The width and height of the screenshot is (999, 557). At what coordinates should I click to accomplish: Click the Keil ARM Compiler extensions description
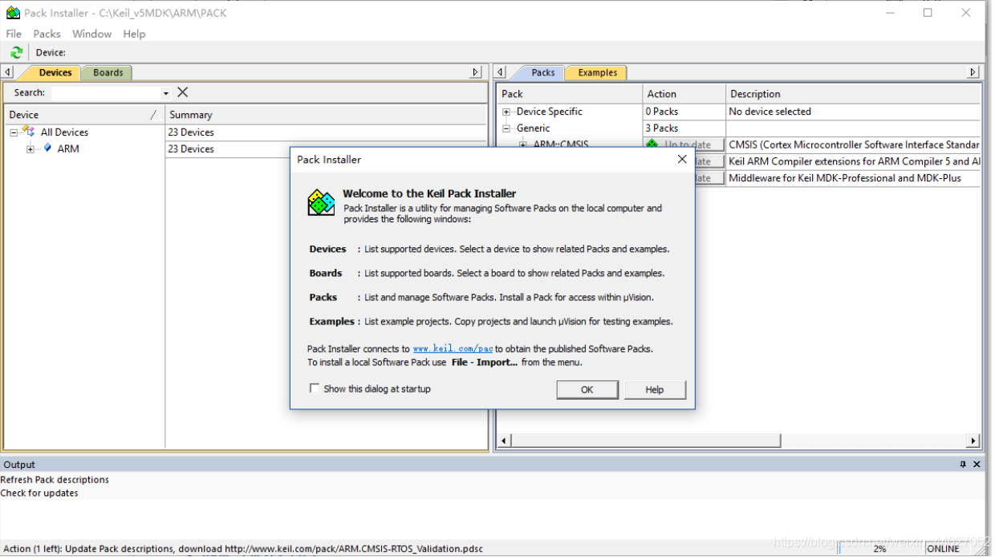click(854, 161)
